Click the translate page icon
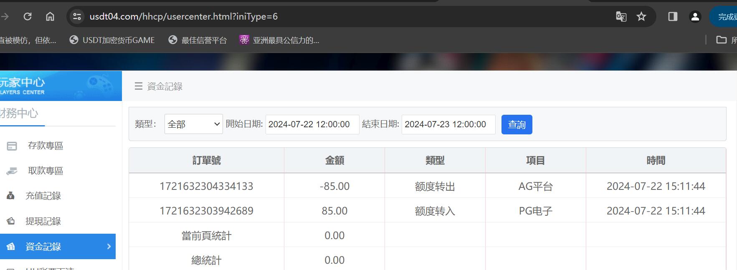This screenshot has width=737, height=270. (621, 16)
